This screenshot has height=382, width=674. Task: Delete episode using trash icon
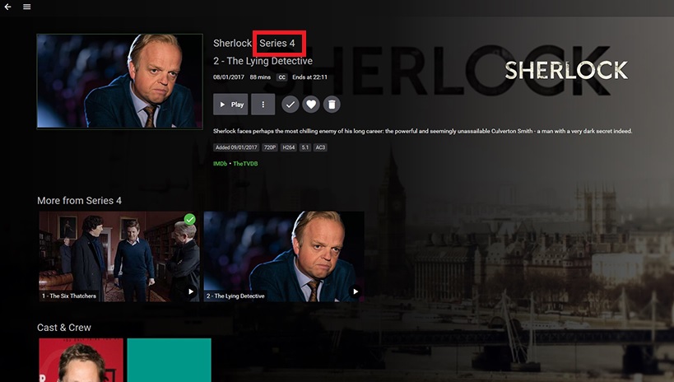pos(332,104)
